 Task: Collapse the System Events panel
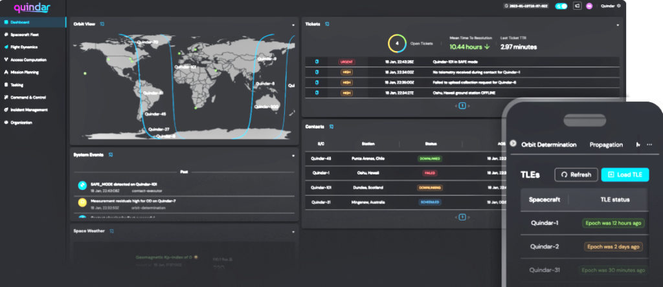(x=293, y=155)
